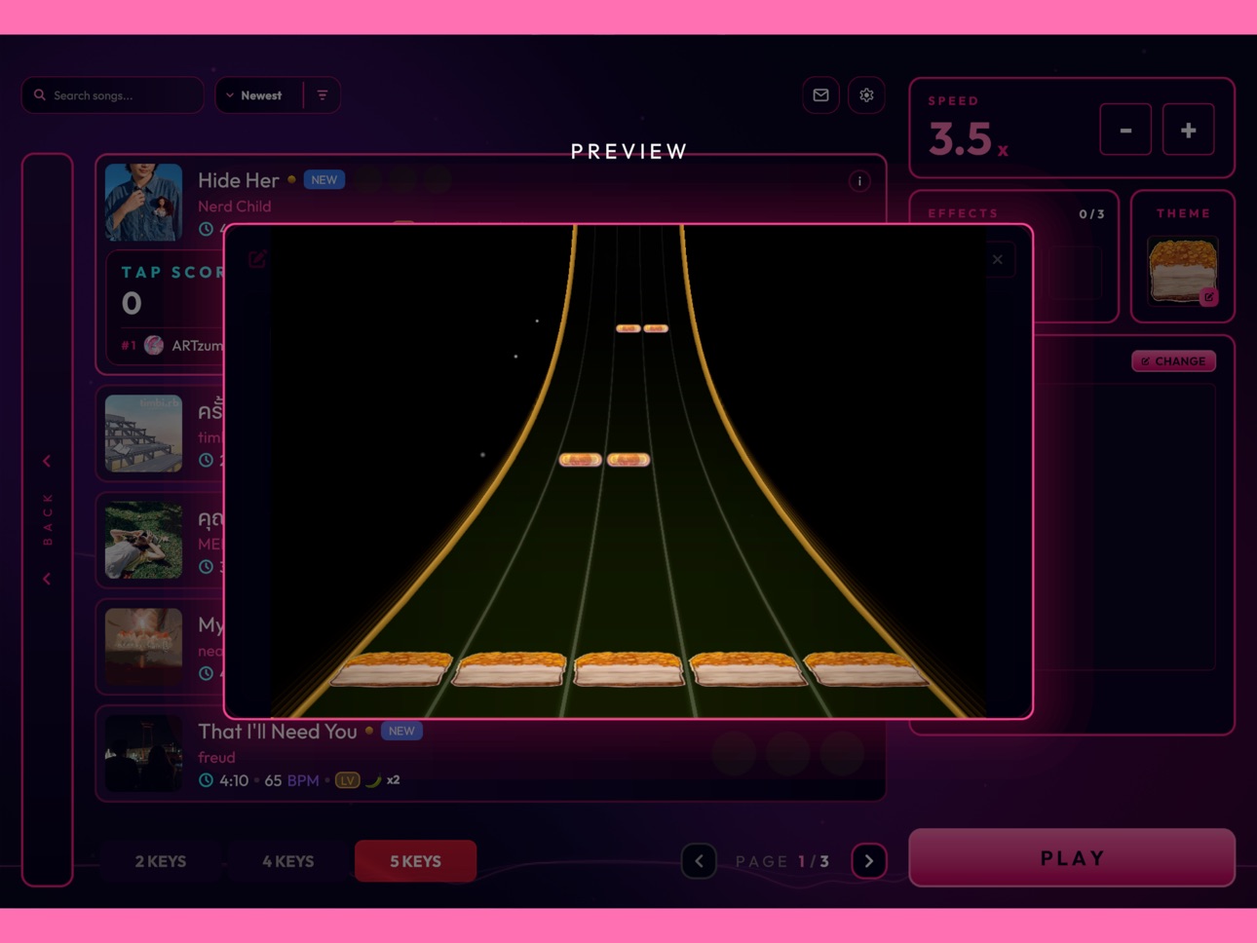Select the 5 KEYS mode
1257x943 pixels.
[416, 861]
